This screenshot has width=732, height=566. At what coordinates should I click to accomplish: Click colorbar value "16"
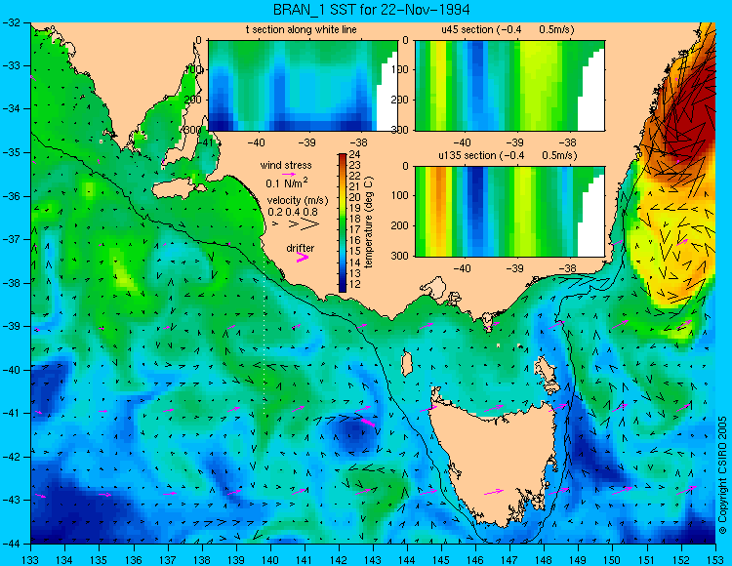[355, 240]
